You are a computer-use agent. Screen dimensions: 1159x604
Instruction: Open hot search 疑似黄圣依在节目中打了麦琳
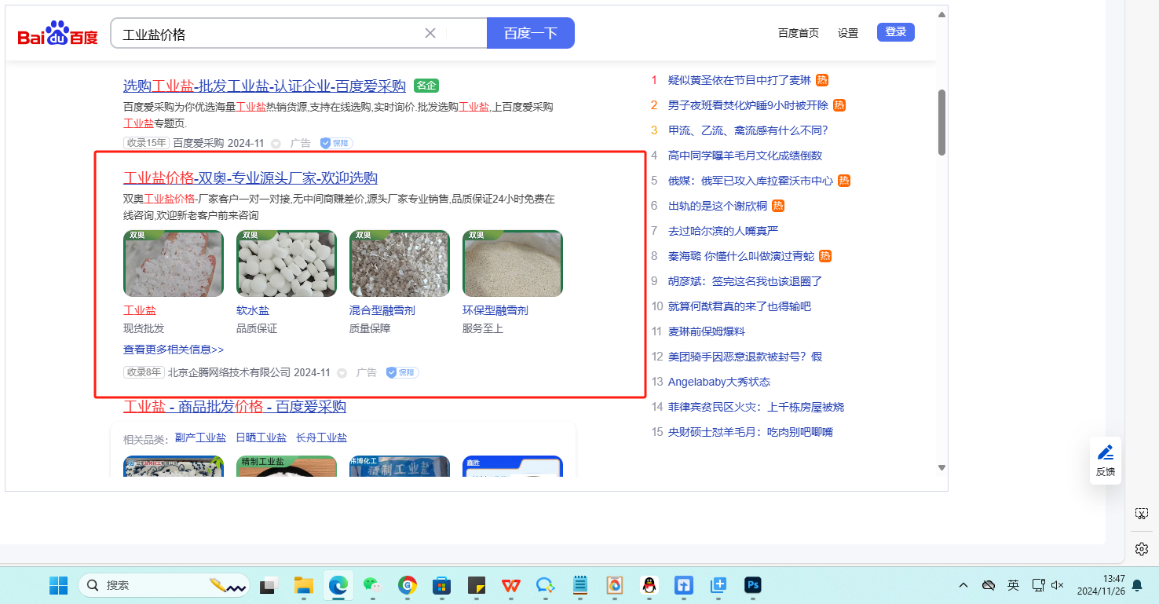(739, 80)
